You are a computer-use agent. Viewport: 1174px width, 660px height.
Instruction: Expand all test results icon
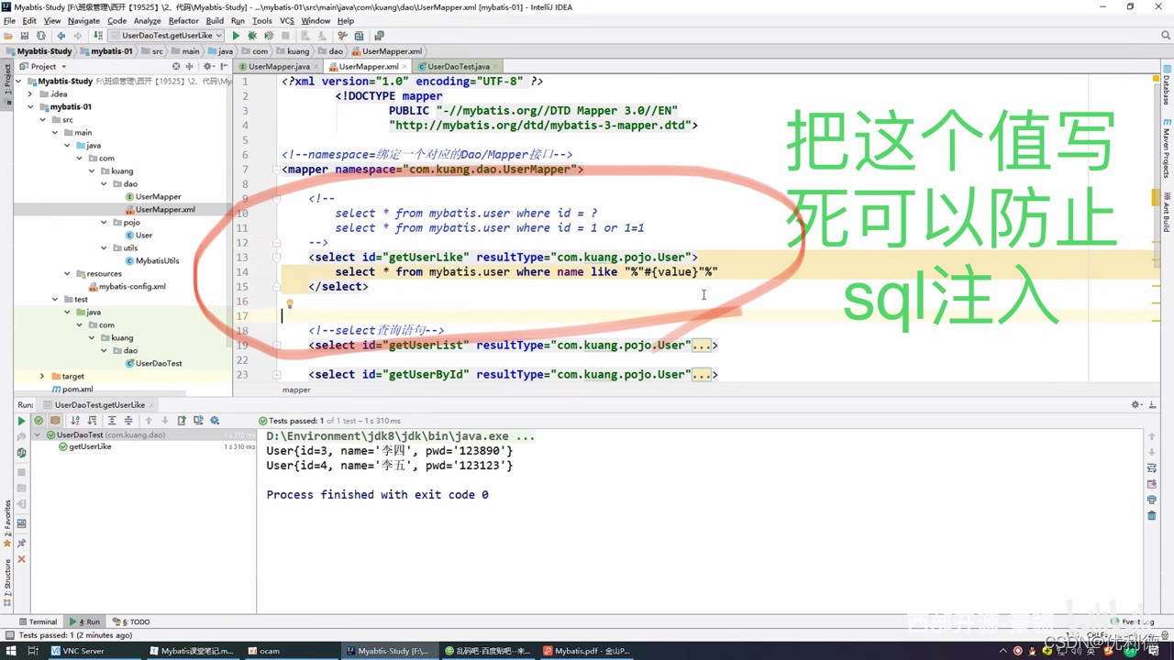(x=112, y=421)
